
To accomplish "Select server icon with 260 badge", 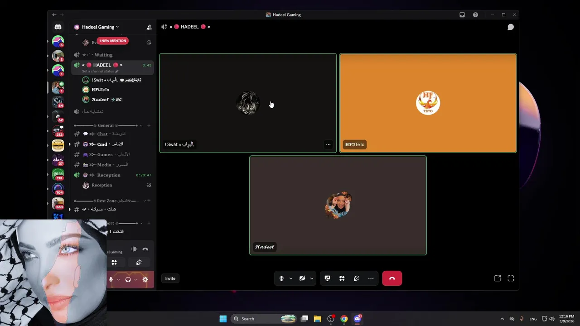I will pyautogui.click(x=58, y=203).
